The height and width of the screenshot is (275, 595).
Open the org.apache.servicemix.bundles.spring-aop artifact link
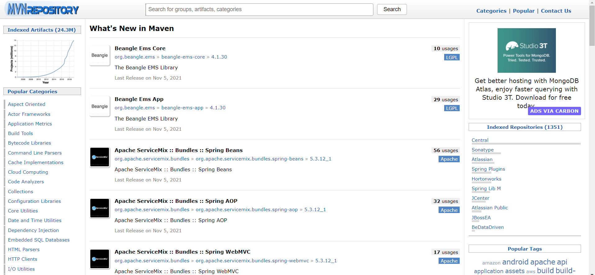tap(247, 210)
